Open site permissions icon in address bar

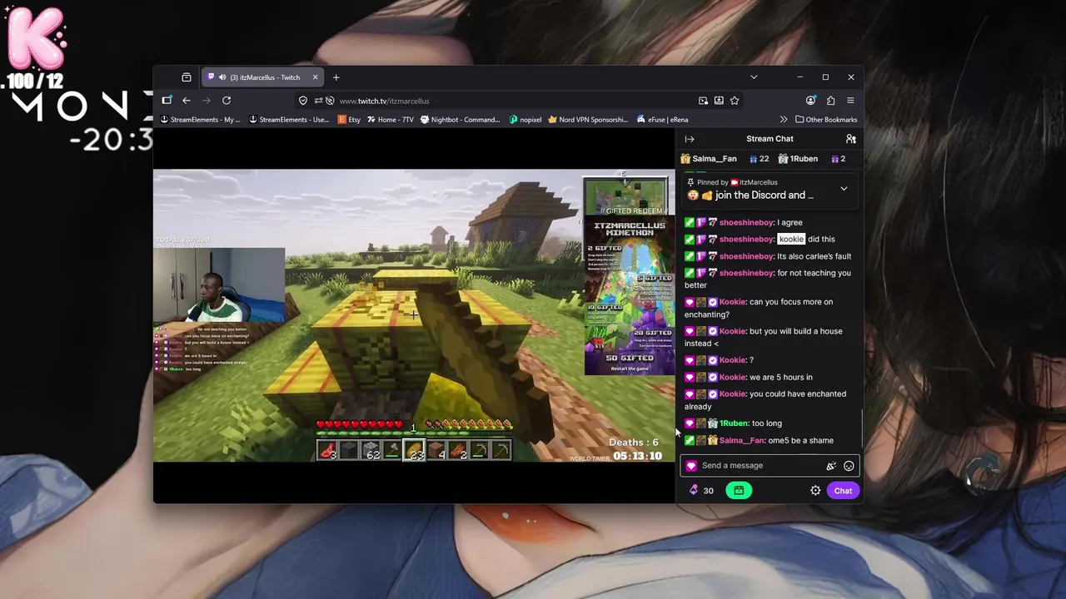pyautogui.click(x=317, y=101)
